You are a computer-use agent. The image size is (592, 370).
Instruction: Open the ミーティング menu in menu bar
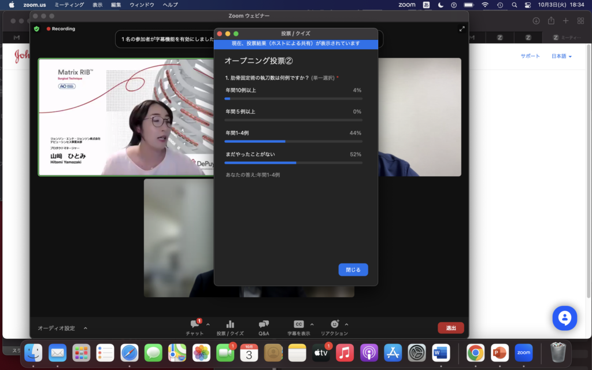[71, 5]
